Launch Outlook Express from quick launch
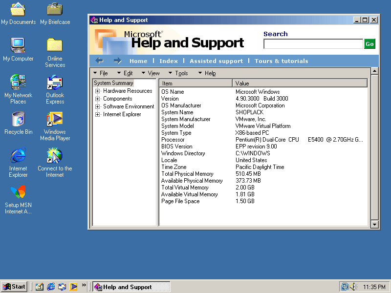 pyautogui.click(x=62, y=287)
